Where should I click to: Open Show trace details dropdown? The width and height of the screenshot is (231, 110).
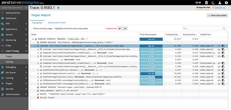click(217, 16)
